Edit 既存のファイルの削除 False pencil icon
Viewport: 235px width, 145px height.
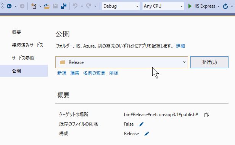141,124
